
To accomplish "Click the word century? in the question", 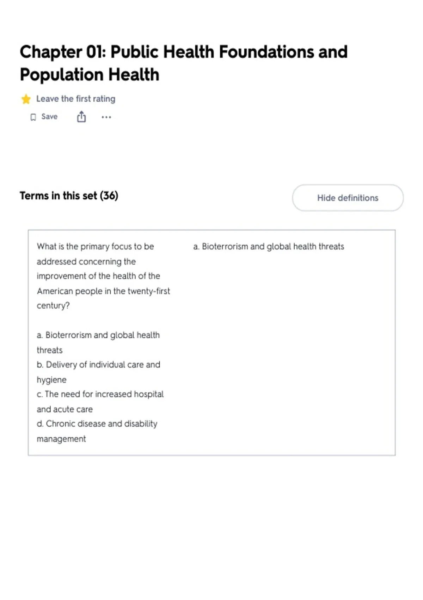I will [53, 306].
